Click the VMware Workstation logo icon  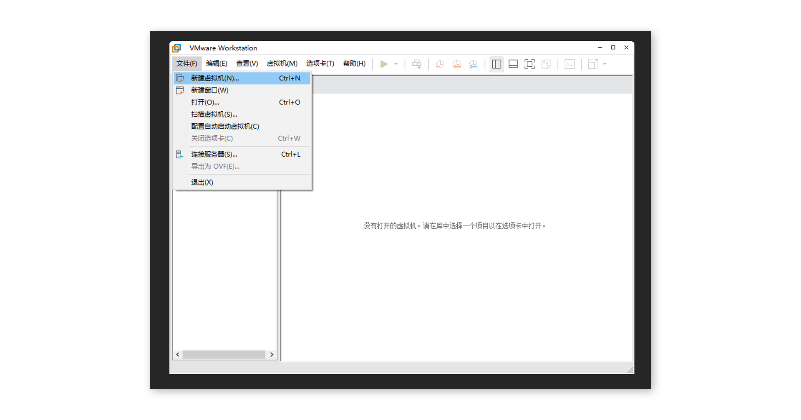click(176, 48)
